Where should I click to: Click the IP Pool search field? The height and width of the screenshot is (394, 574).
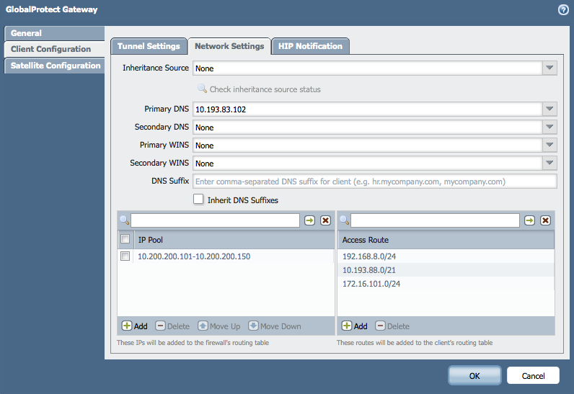tap(215, 220)
